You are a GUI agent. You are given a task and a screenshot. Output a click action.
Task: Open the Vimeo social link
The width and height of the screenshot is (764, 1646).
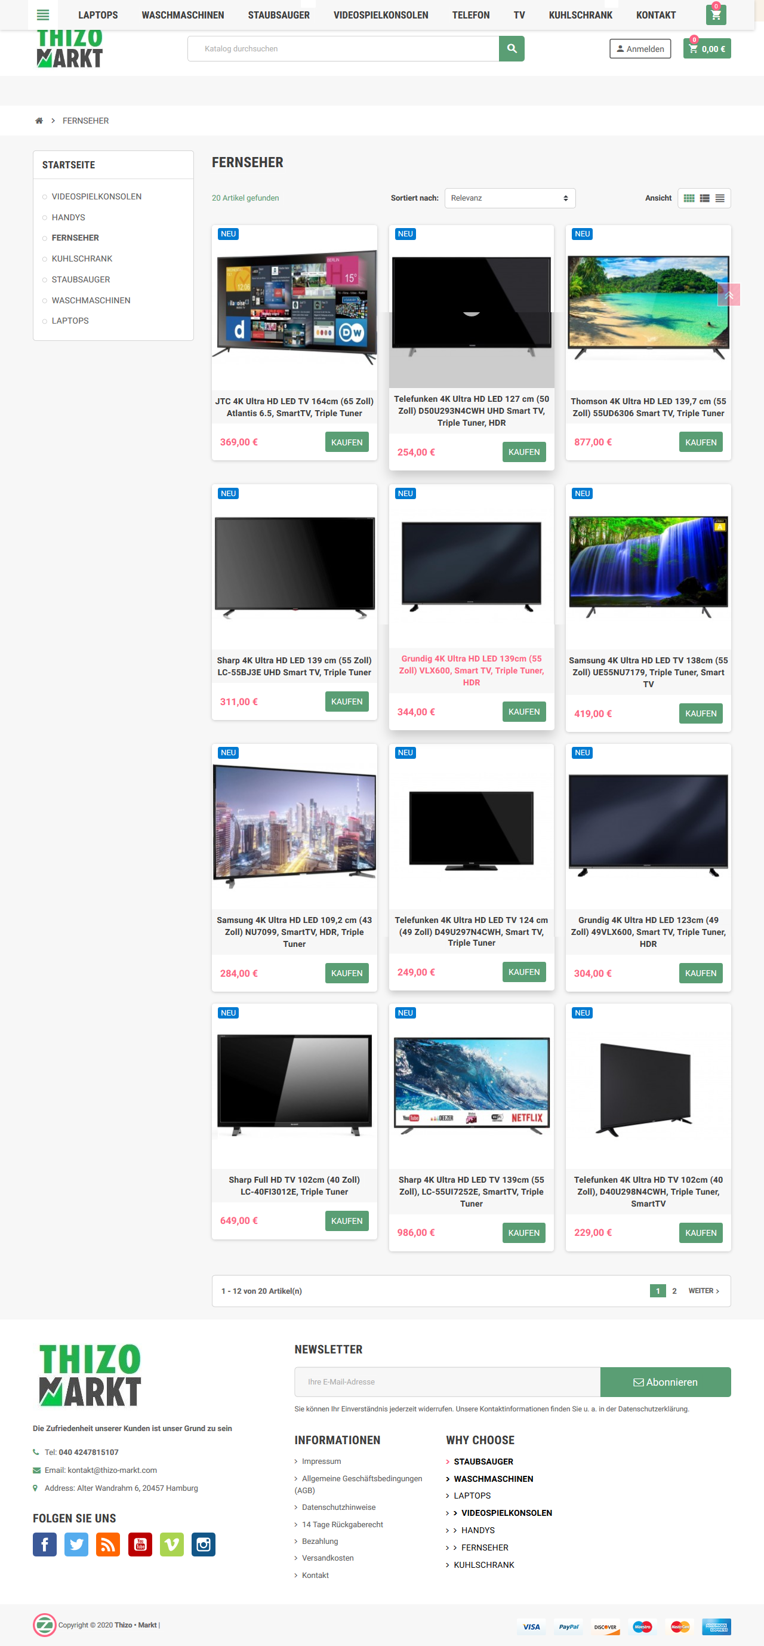tap(172, 1545)
